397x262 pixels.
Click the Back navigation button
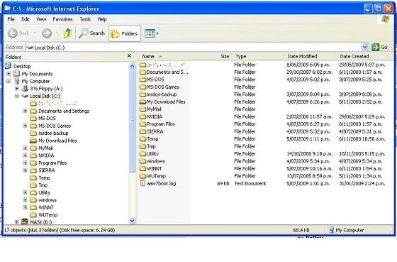point(18,33)
